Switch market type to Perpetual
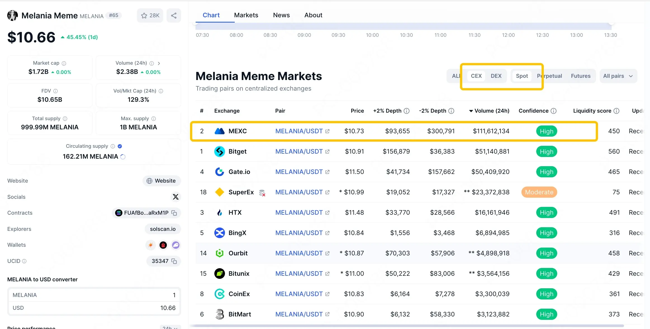 (549, 76)
